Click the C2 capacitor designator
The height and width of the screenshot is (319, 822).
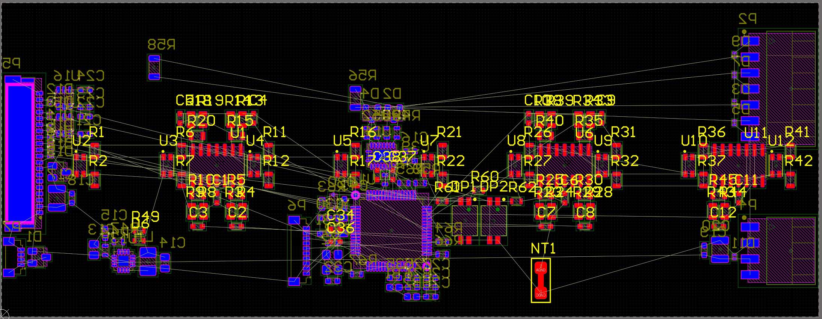click(x=237, y=212)
